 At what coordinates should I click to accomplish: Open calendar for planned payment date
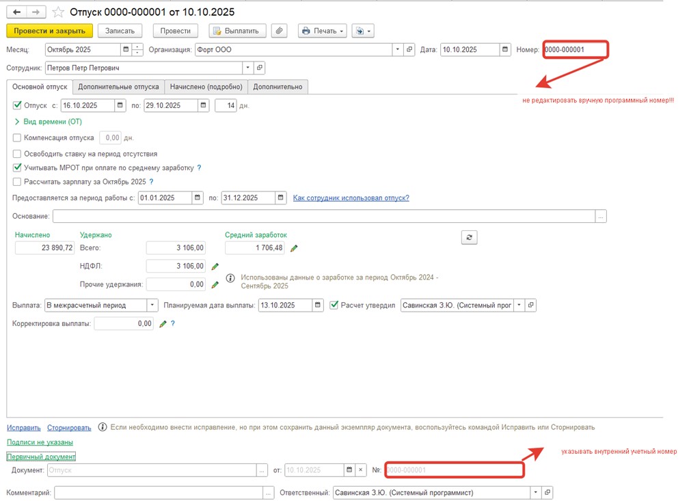coord(318,305)
